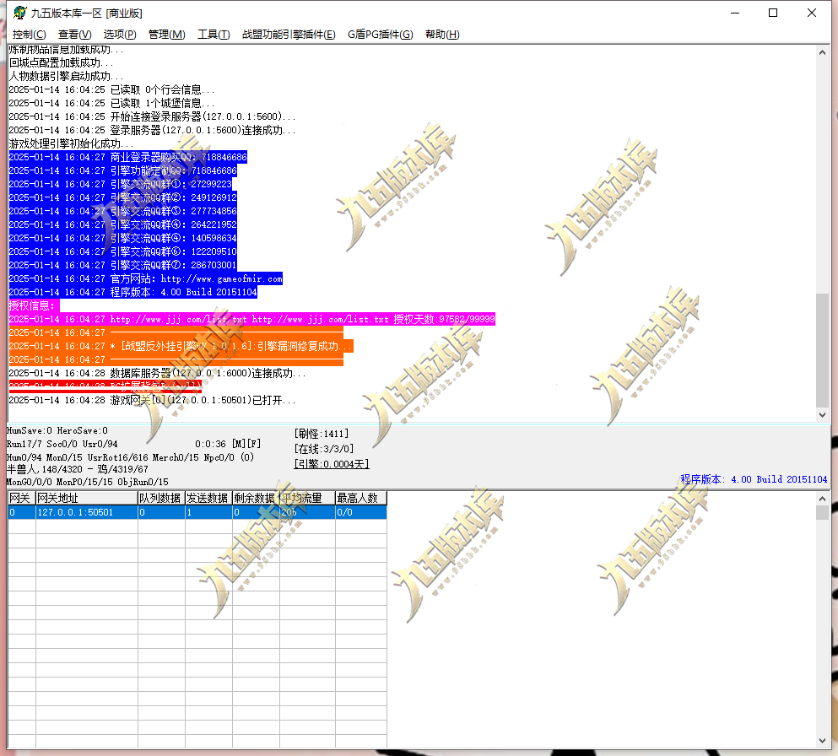Click the [引擎:0.0004天] status link
The height and width of the screenshot is (756, 838).
(x=332, y=464)
